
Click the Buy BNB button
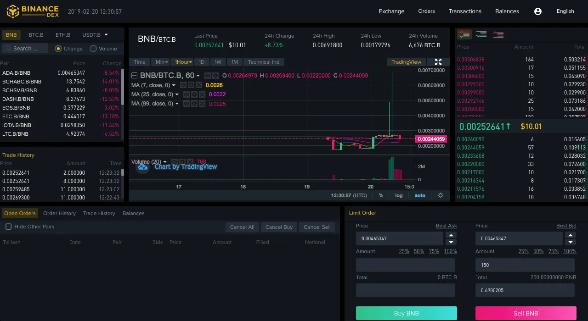[x=407, y=313]
